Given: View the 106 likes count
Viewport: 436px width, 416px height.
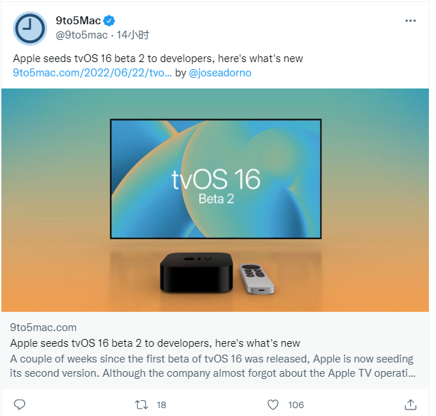Looking at the screenshot, I should 296,405.
